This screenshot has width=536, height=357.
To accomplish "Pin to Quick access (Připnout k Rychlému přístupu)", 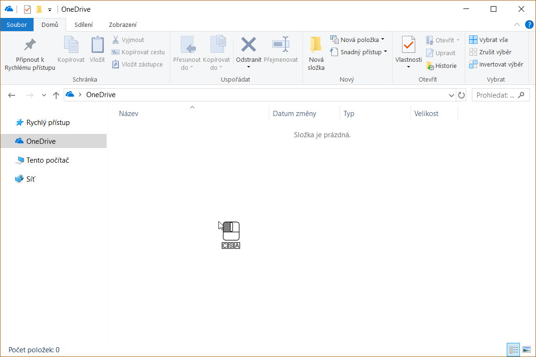I will [x=30, y=54].
